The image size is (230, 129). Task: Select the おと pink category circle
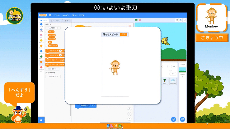pos(41,35)
